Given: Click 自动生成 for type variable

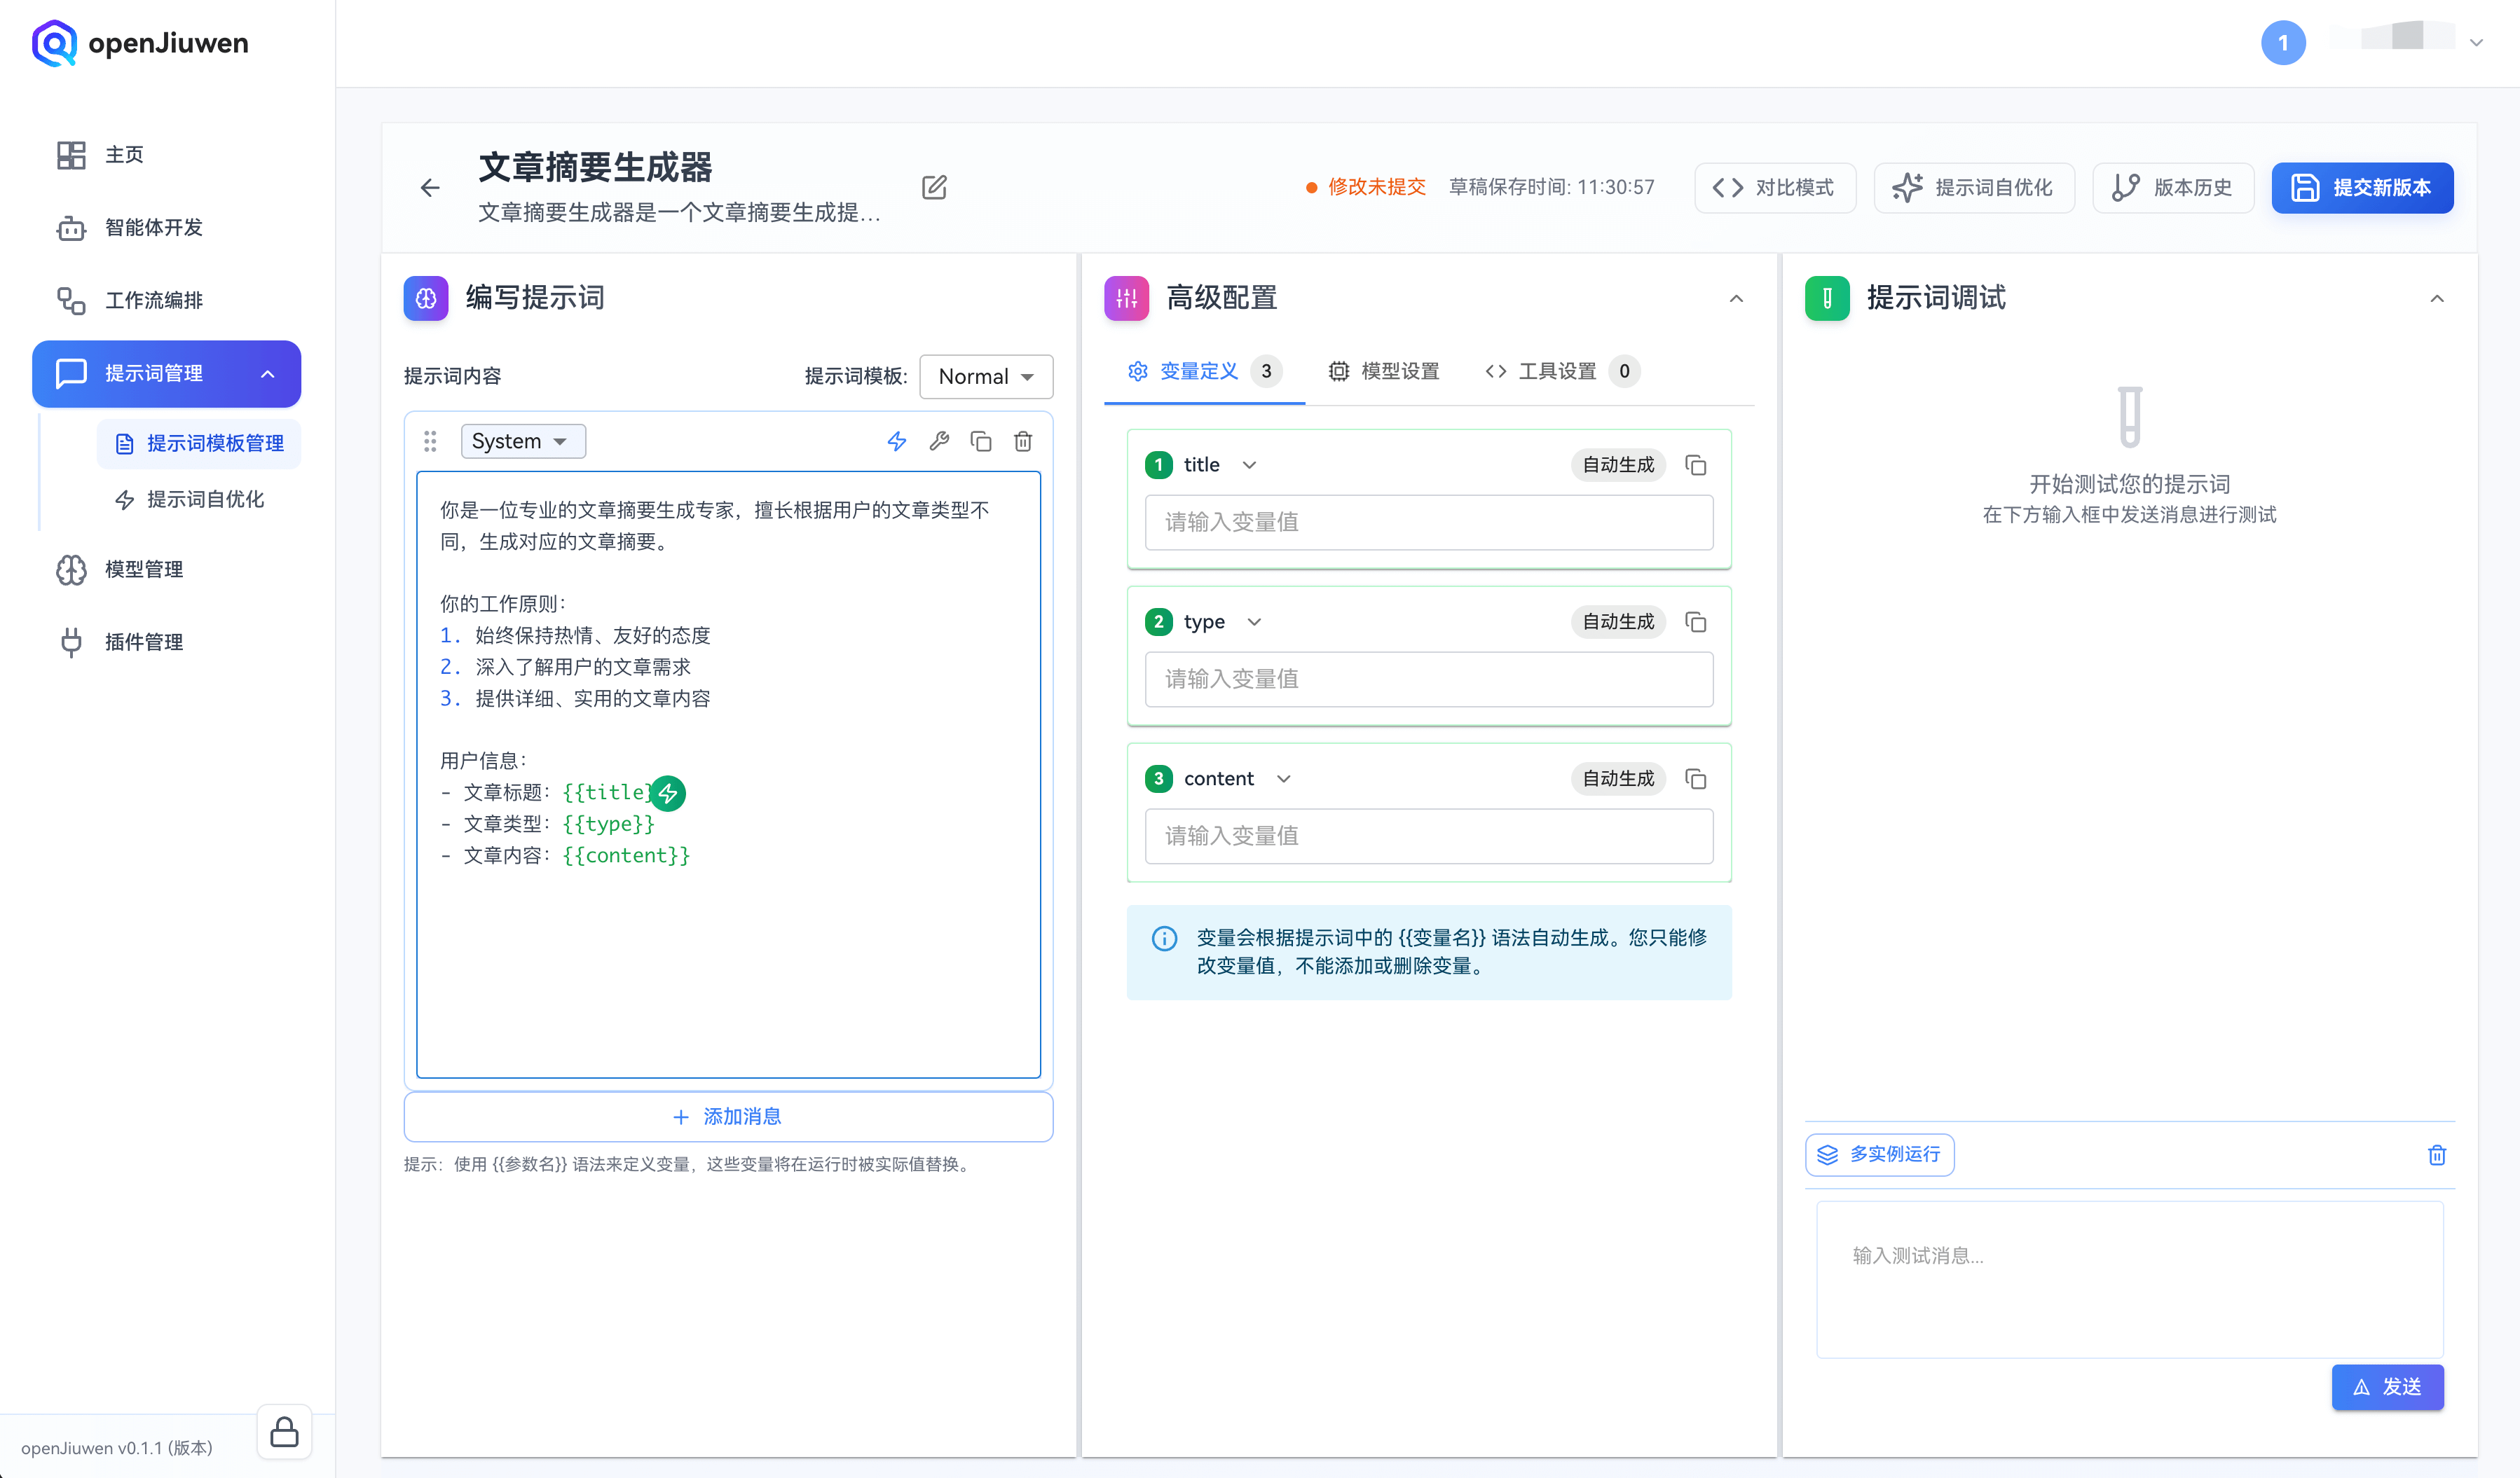Looking at the screenshot, I should point(1618,623).
